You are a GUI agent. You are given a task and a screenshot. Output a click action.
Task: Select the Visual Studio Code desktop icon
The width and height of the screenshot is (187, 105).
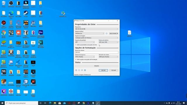pyautogui.click(x=18, y=64)
